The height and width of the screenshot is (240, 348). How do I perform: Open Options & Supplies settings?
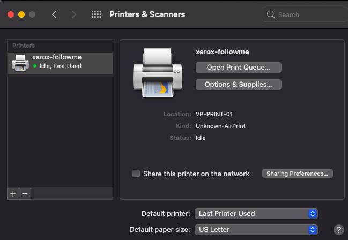pos(238,84)
